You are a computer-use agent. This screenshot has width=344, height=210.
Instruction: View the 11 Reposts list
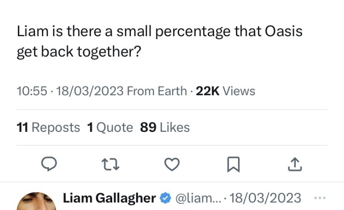click(48, 127)
